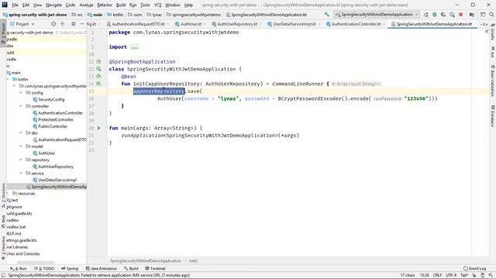Collapse the repository folder in the project tree

pyautogui.click(x=21, y=160)
